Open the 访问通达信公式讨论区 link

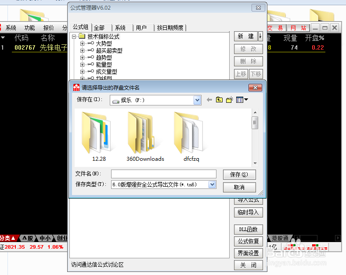pos(97,264)
